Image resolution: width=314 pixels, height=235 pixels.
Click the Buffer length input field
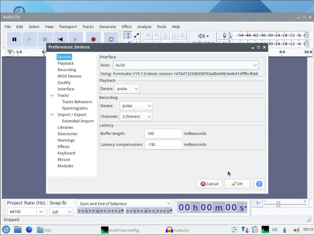coord(164,133)
